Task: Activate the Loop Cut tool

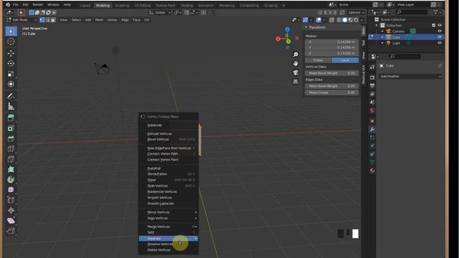Action: pos(11,148)
